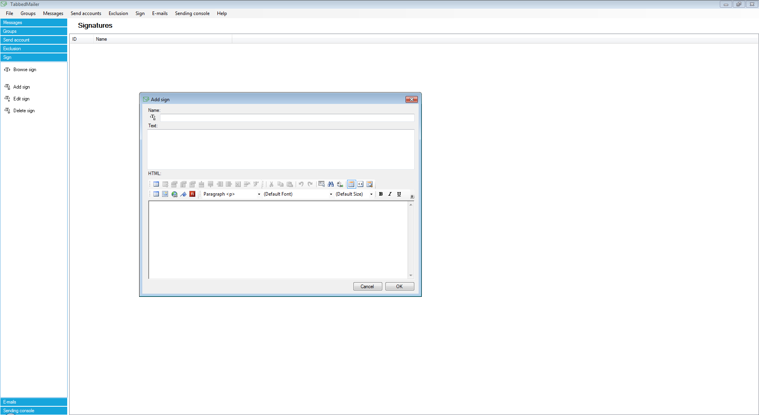
Task: Expand the Messages sidebar section
Action: click(34, 23)
